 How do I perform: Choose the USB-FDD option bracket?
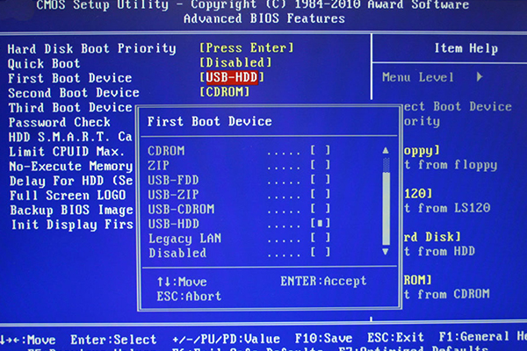(x=321, y=180)
